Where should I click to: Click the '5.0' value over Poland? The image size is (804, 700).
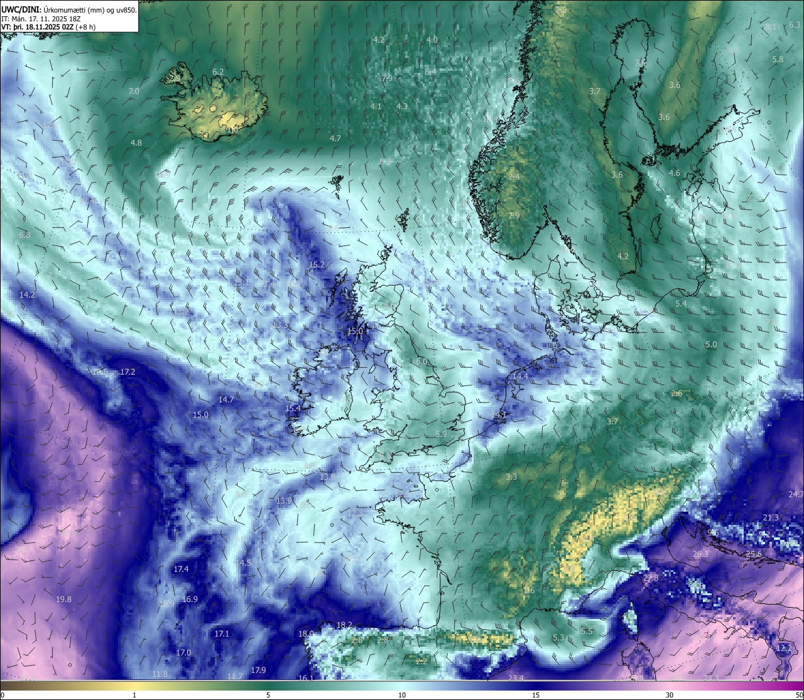point(711,345)
